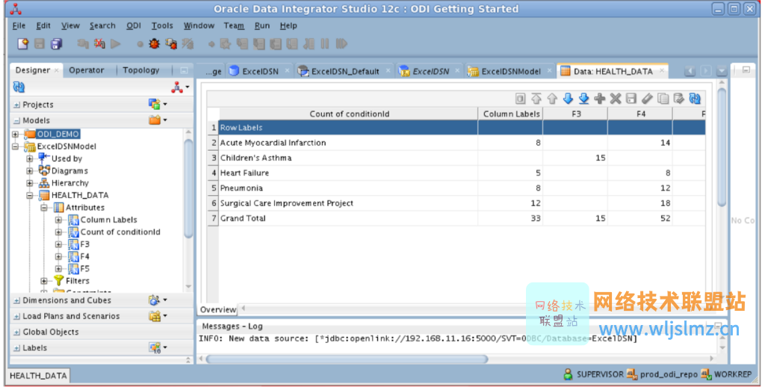
Task: Refresh the HEALTH_DATA data grid
Action: [x=695, y=99]
